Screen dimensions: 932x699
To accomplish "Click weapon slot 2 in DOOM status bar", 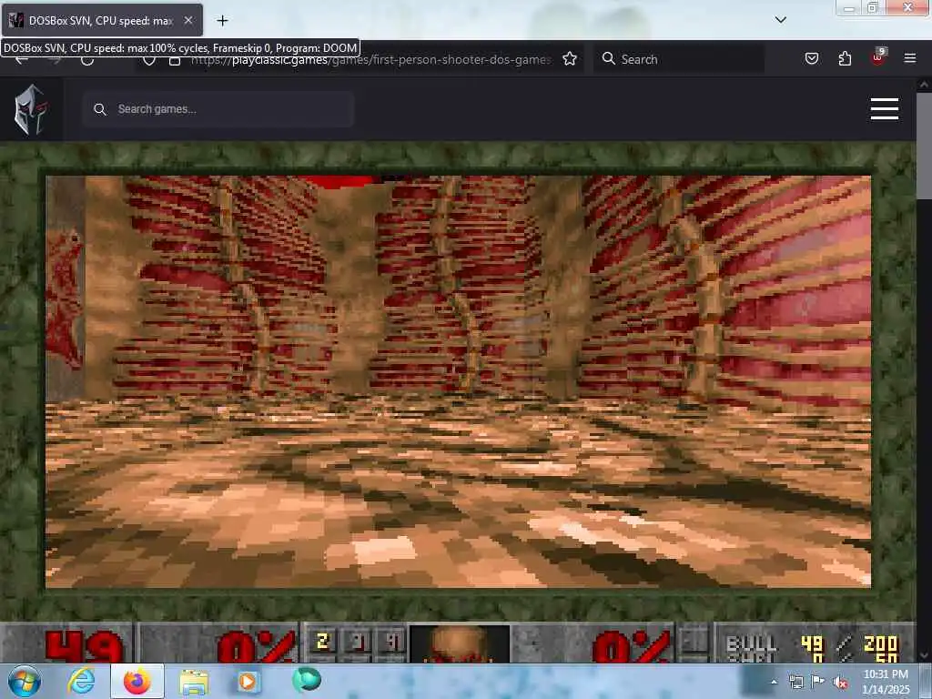I will (323, 641).
